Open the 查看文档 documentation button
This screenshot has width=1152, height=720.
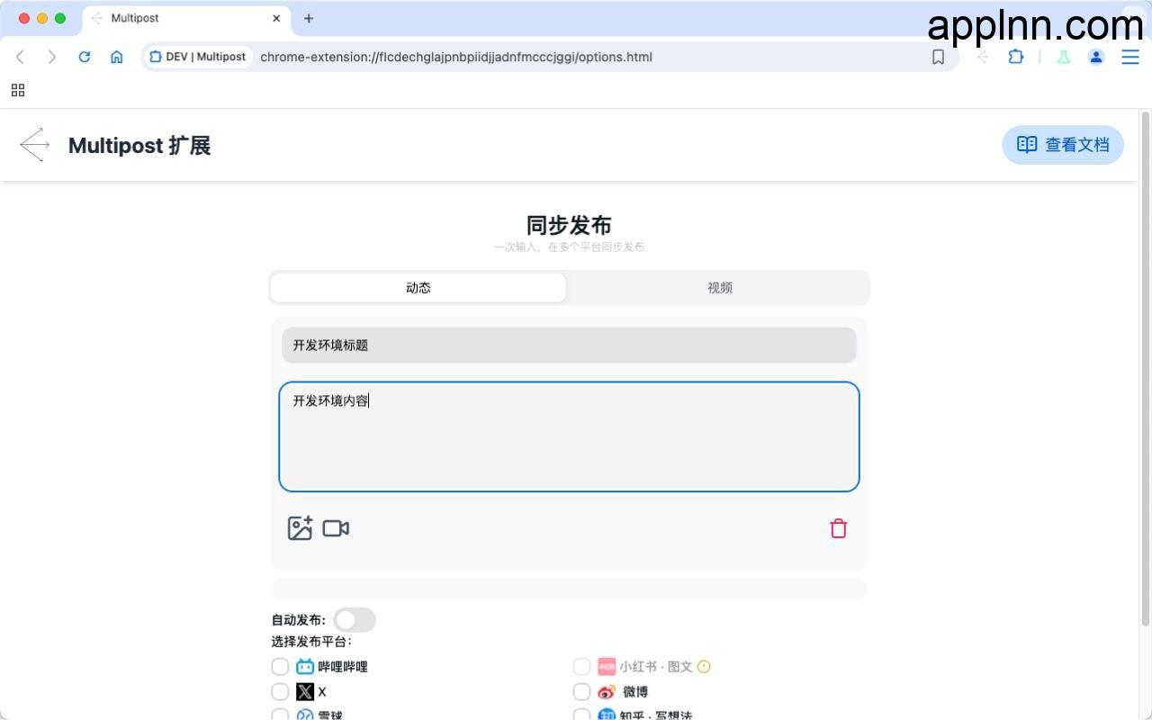1063,145
